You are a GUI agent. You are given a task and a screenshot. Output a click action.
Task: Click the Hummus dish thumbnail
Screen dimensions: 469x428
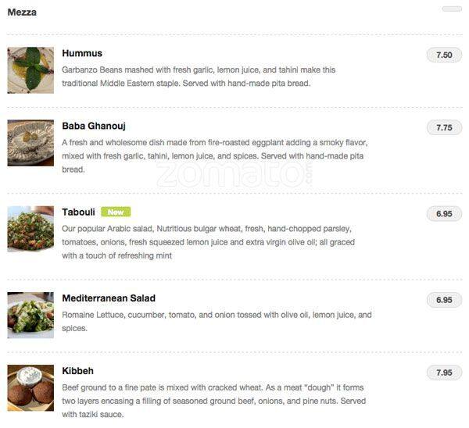pos(30,70)
